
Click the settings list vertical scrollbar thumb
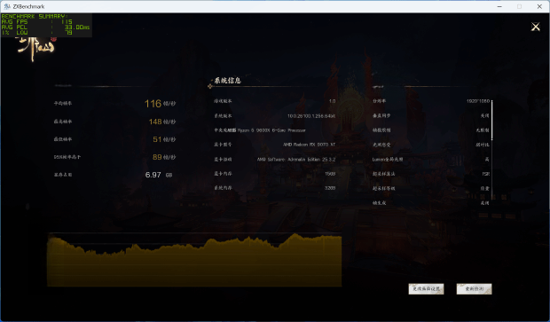pos(491,120)
